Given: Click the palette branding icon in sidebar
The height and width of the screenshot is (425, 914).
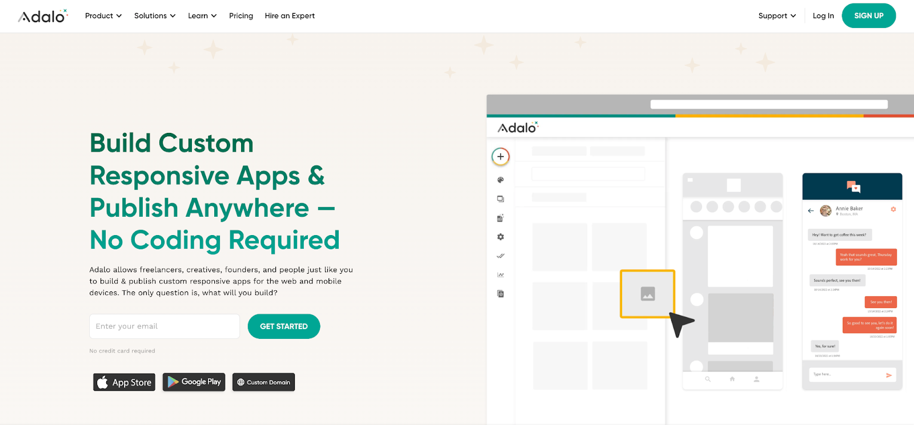Looking at the screenshot, I should coord(500,180).
